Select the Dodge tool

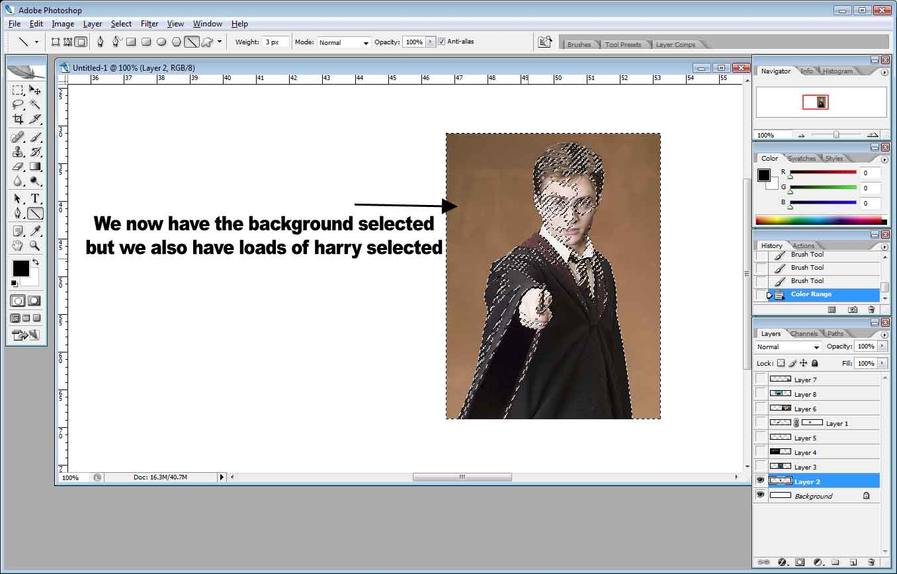click(x=35, y=181)
